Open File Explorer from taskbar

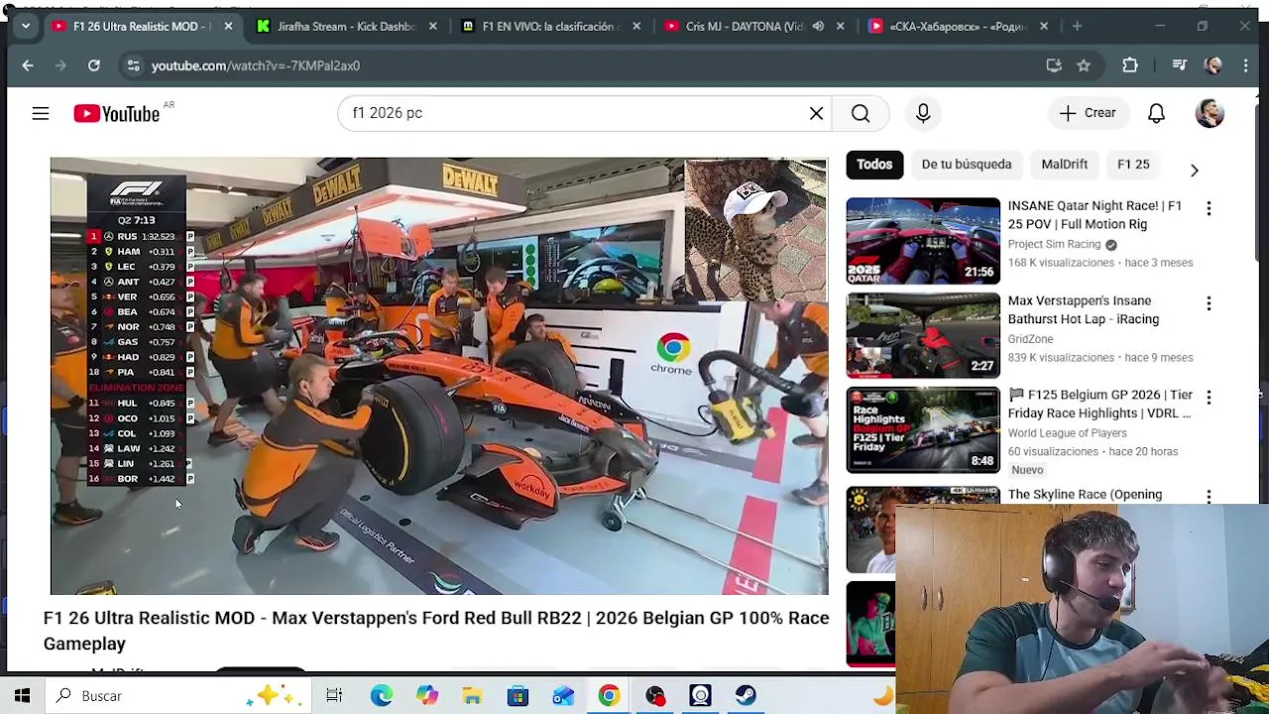coord(472,696)
